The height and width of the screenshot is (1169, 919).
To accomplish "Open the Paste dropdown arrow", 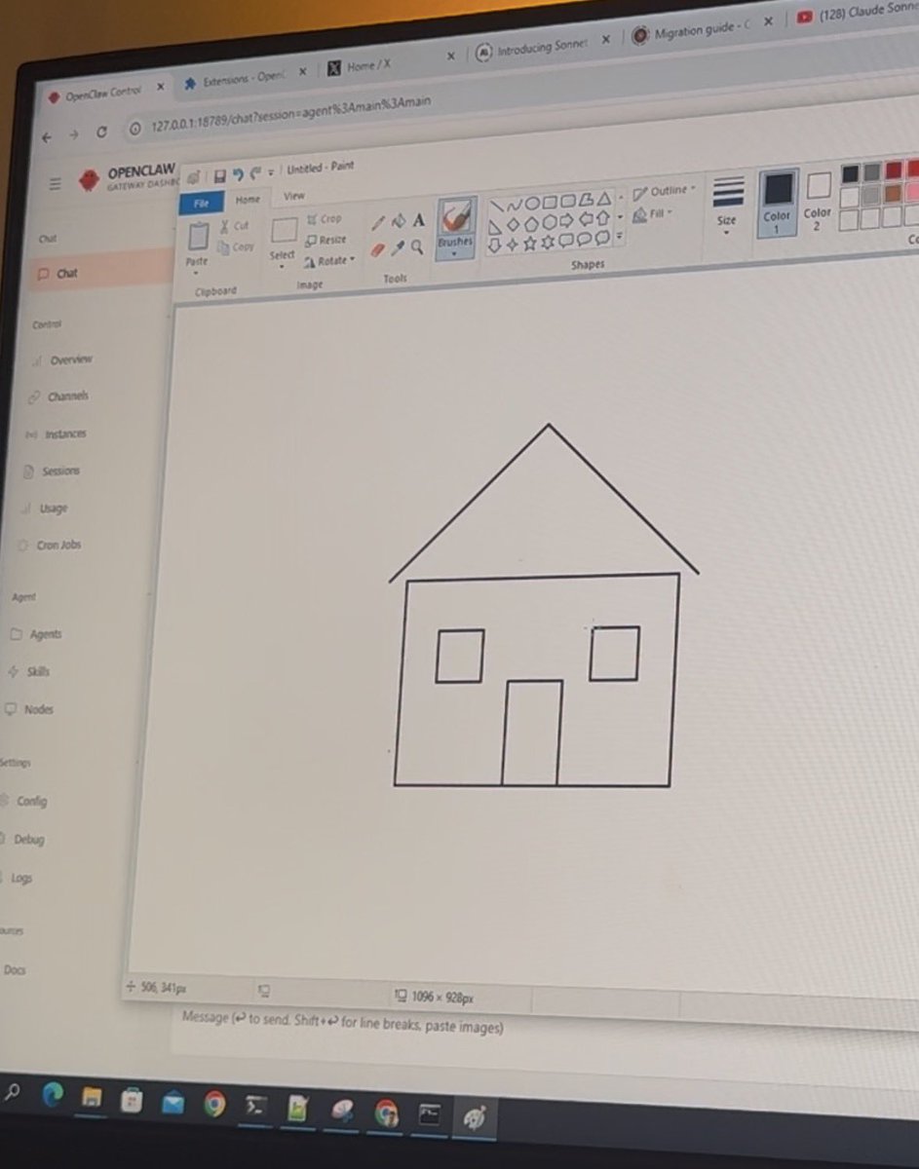I will click(196, 274).
